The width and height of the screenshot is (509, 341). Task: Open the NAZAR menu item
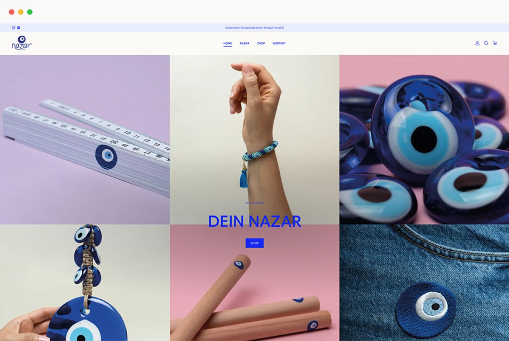click(244, 43)
